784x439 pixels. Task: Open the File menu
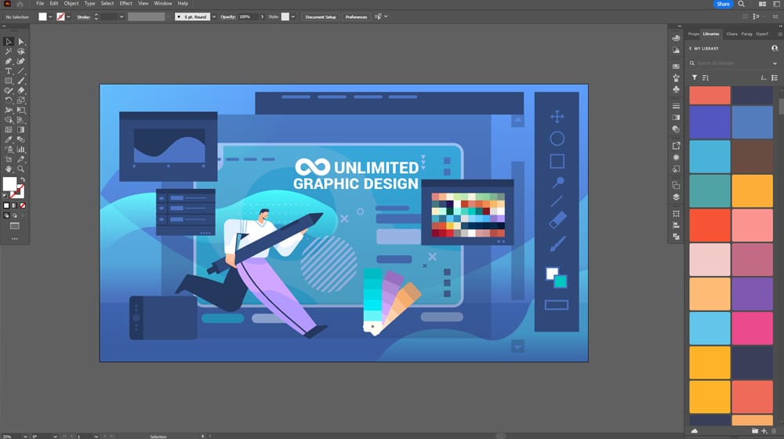pos(40,3)
